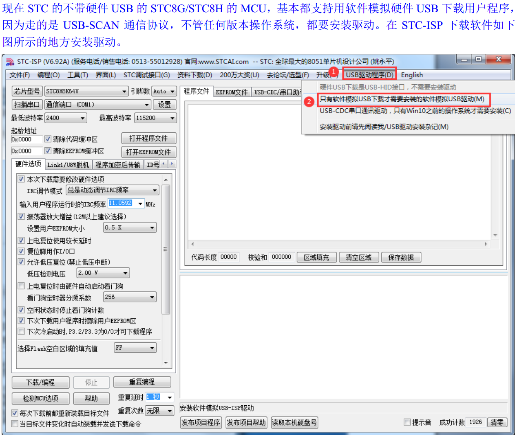Open the 200万大奖(U) menu
The image size is (517, 435).
coord(239,75)
